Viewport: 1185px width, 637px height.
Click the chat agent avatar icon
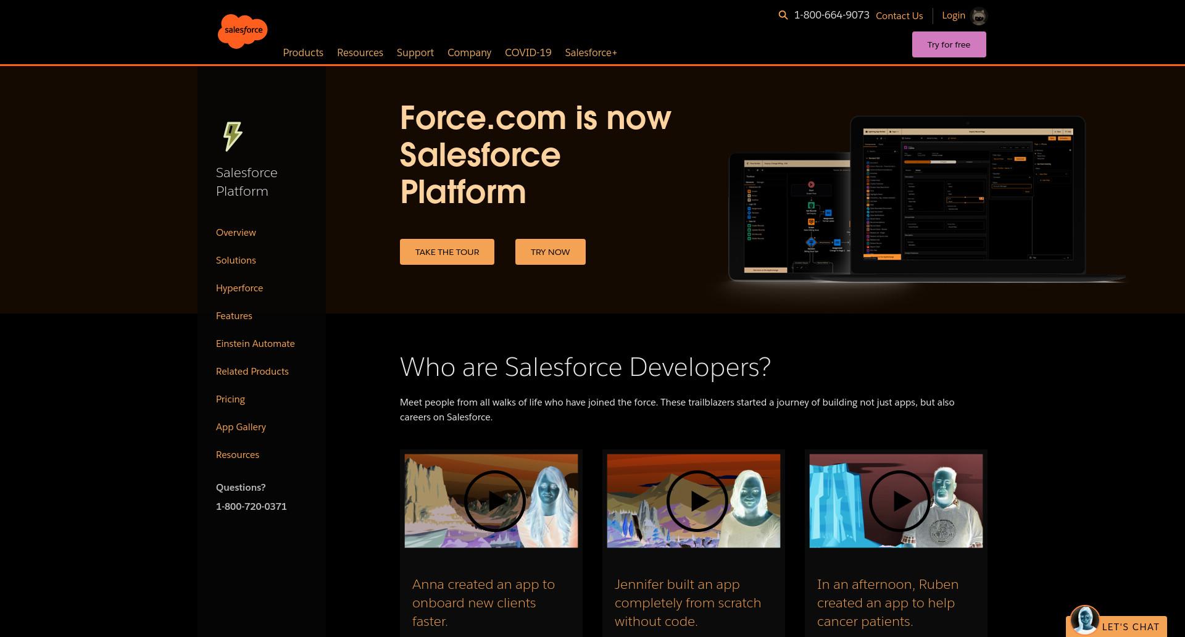pos(1084,620)
